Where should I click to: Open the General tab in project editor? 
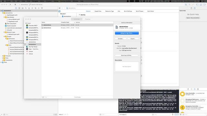[x=88, y=11]
